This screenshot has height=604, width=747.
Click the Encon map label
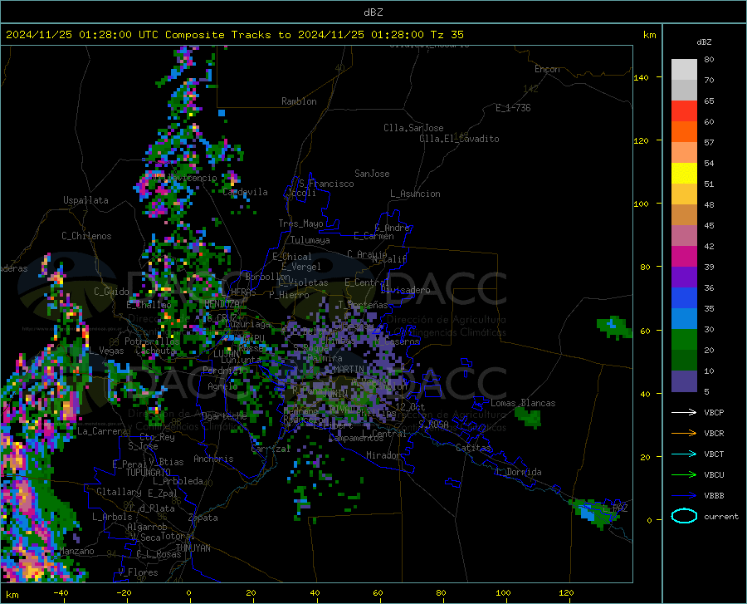click(547, 69)
